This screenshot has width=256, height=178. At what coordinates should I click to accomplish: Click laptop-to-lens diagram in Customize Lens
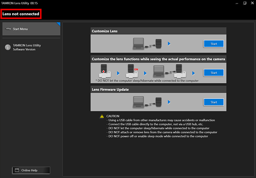click(x=147, y=43)
